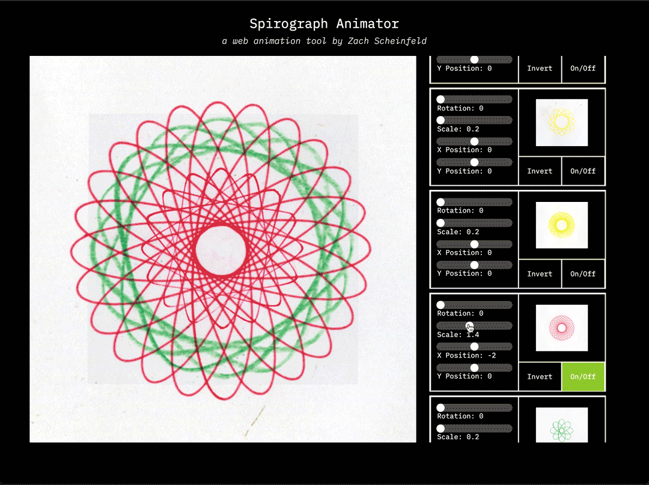Click the "Spirograph Animator" title

[x=324, y=23]
